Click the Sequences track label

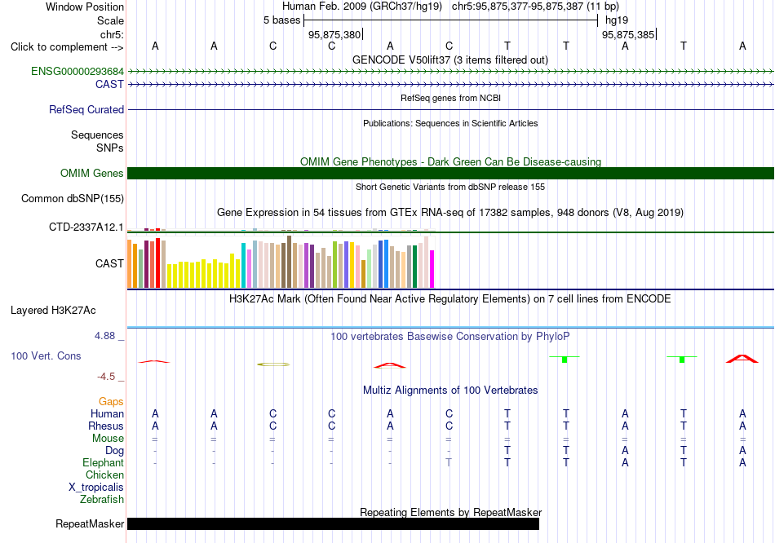[x=97, y=135]
